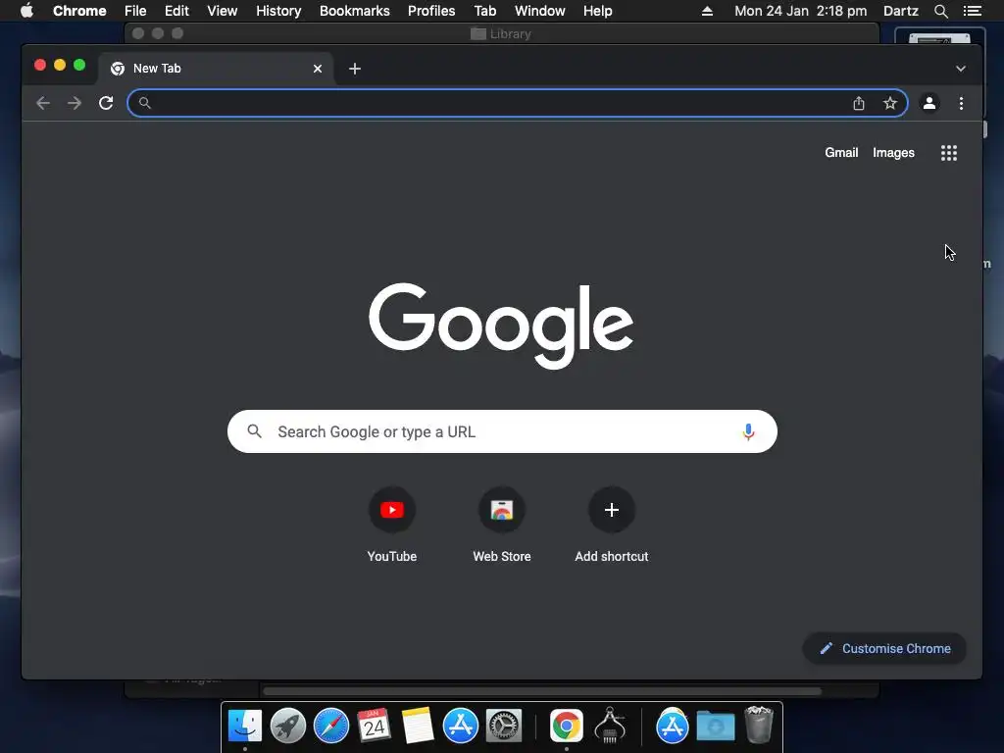Click the Chrome icon in the Dock
The image size is (1004, 753).
click(x=567, y=727)
